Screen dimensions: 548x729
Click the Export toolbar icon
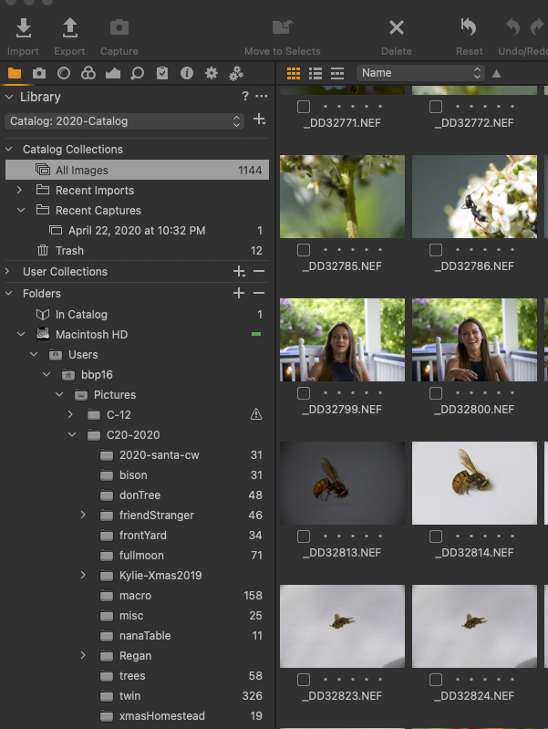pos(69,28)
